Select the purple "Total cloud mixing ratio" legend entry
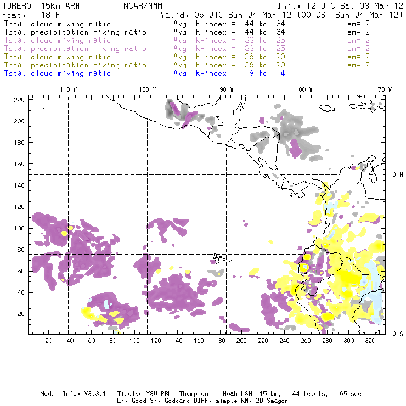 point(58,41)
